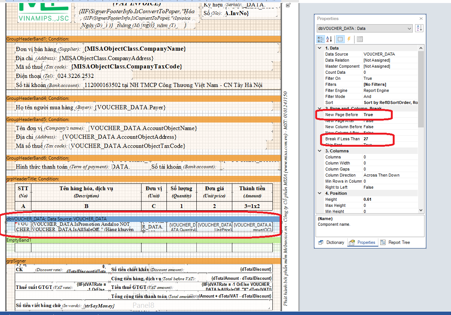This screenshot has width=451, height=315.
Task: Click the Height value 0.61
Action: tap(367, 199)
